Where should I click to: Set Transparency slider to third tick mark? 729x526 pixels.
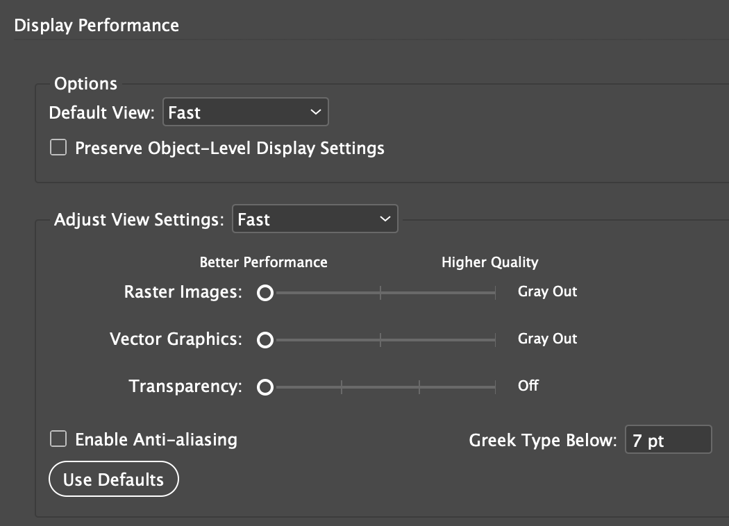tap(419, 387)
